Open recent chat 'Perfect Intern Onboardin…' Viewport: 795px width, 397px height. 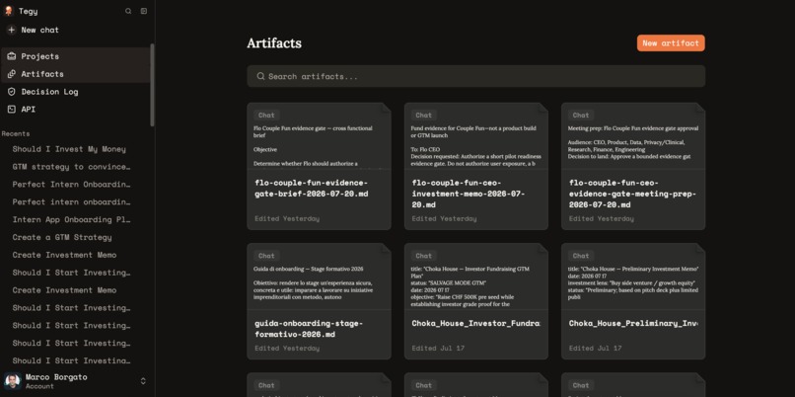(71, 185)
